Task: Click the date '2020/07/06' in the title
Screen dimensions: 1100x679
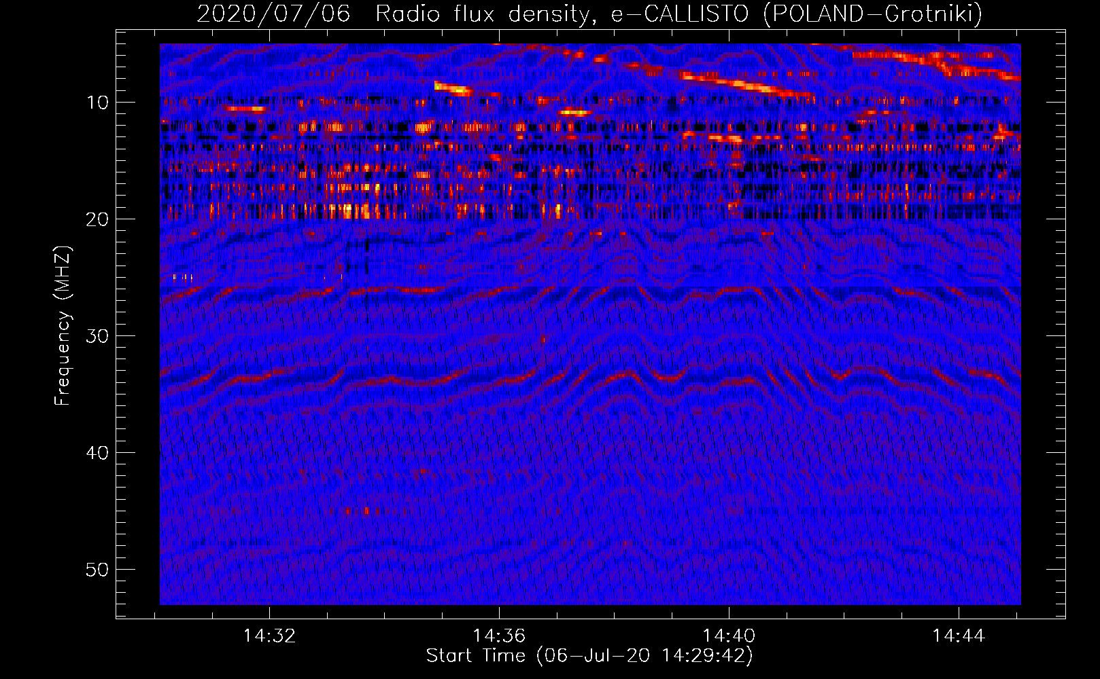Action: click(273, 14)
